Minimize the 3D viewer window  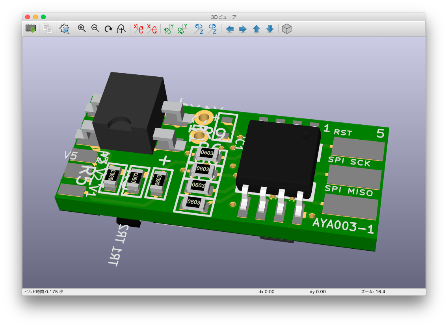click(35, 17)
